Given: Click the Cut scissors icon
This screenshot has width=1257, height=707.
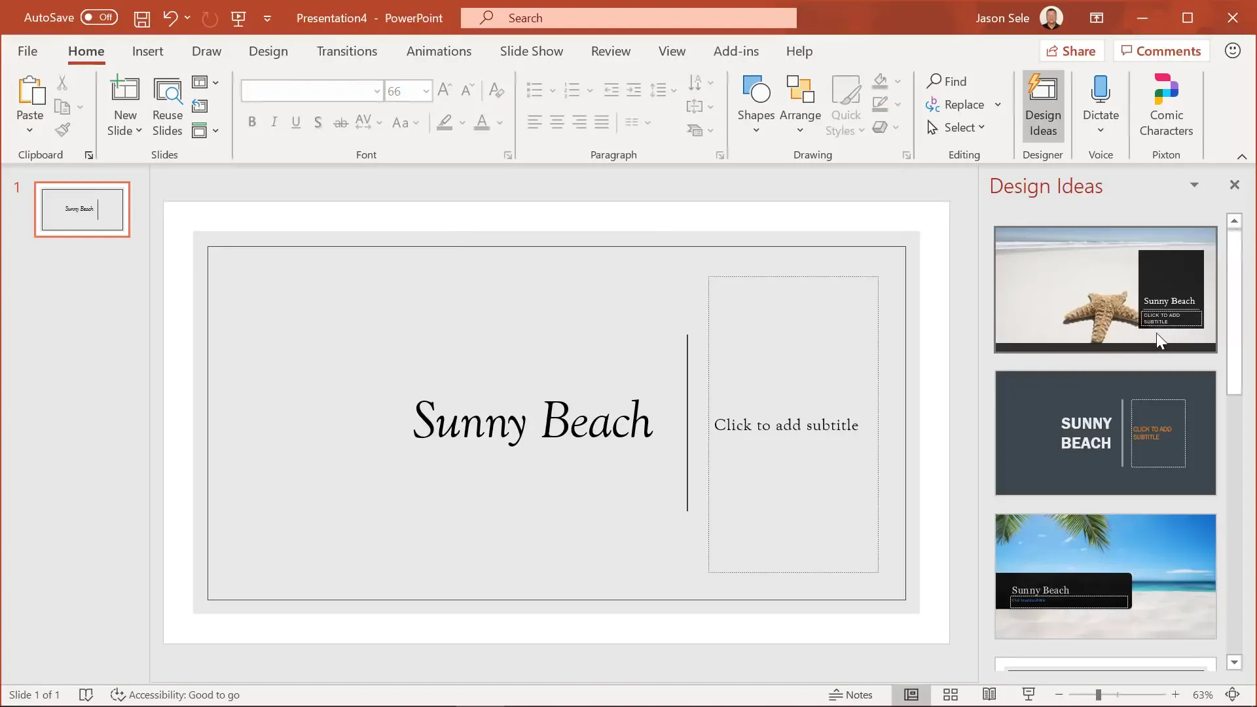Looking at the screenshot, I should click(x=62, y=82).
